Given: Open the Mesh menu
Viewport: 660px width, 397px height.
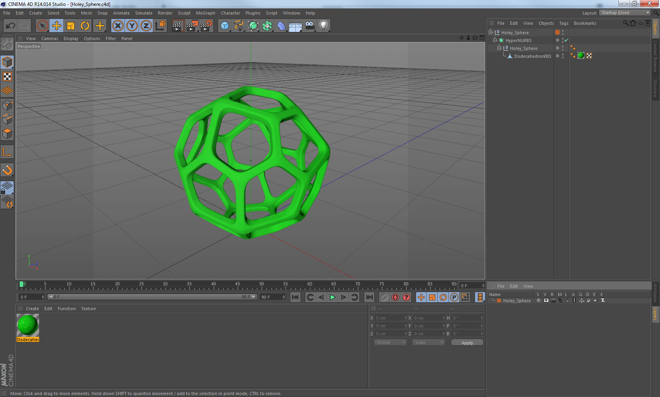Looking at the screenshot, I should [86, 13].
